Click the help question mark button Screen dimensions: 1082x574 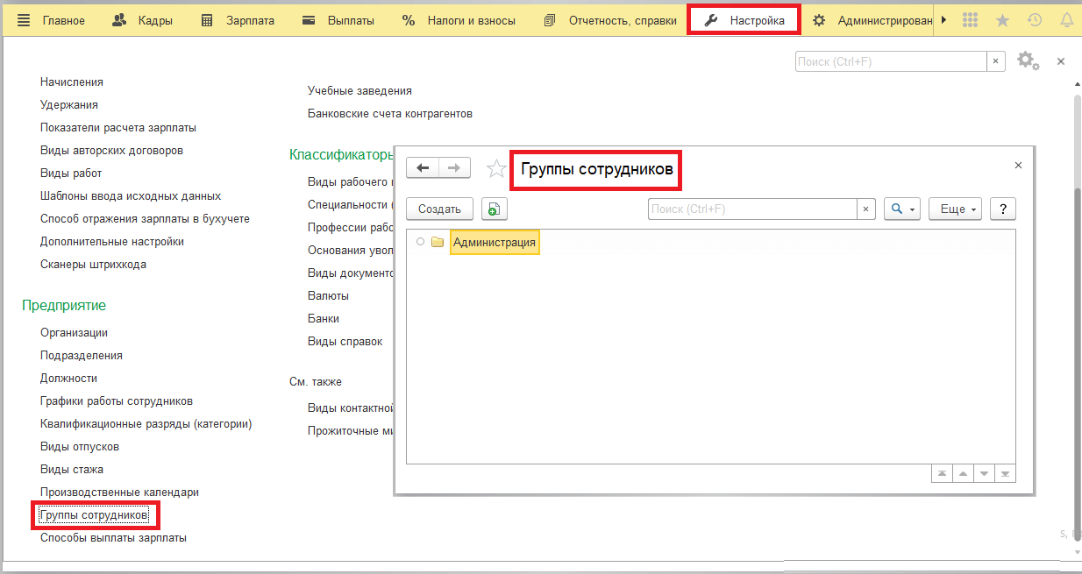coord(1002,209)
